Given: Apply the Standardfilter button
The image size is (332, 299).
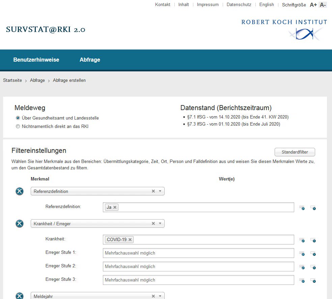Looking at the screenshot, I should [295, 152].
